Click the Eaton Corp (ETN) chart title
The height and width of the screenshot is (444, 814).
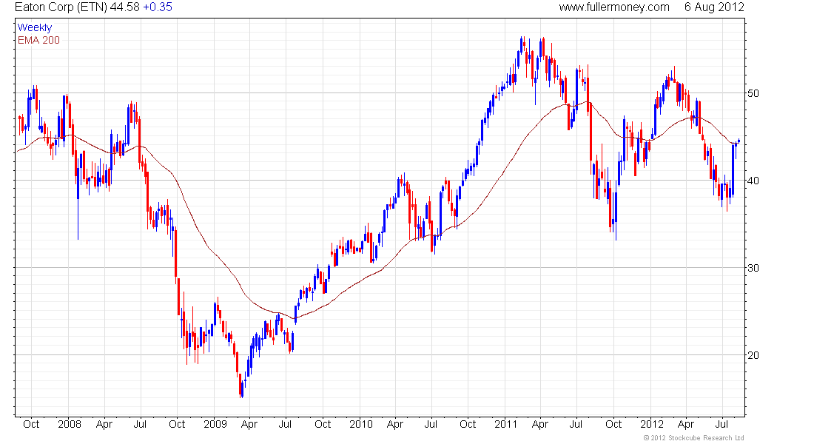pos(61,7)
